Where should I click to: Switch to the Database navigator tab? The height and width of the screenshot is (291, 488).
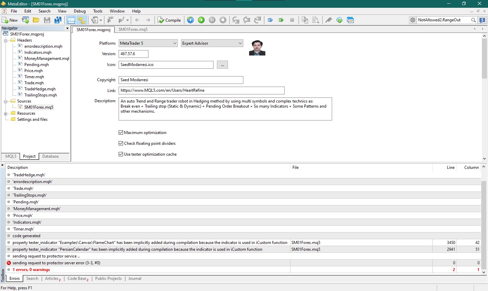(50, 156)
